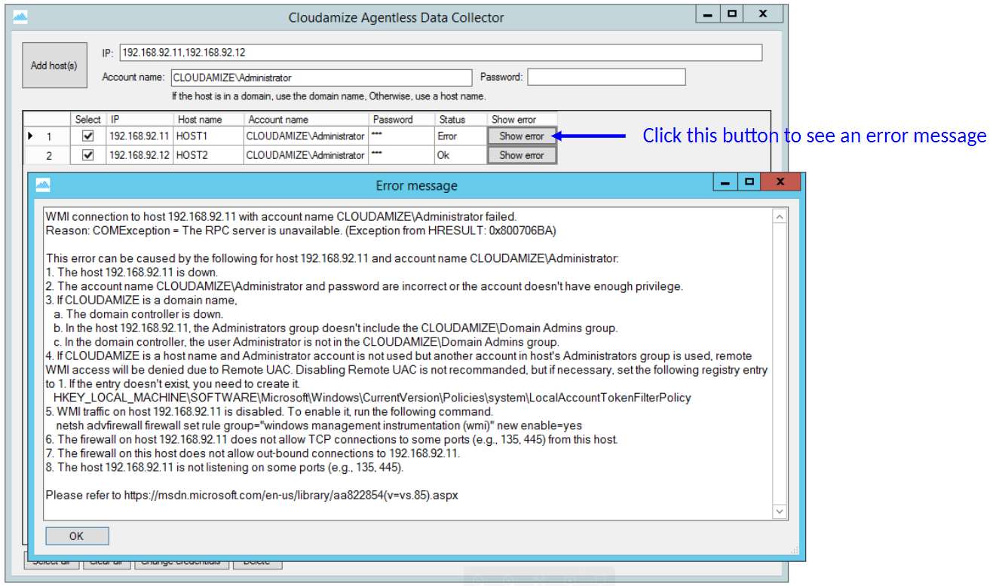This screenshot has width=996, height=586.
Task: Click the Cloudamize logo icon in main title bar
Action: [20, 17]
